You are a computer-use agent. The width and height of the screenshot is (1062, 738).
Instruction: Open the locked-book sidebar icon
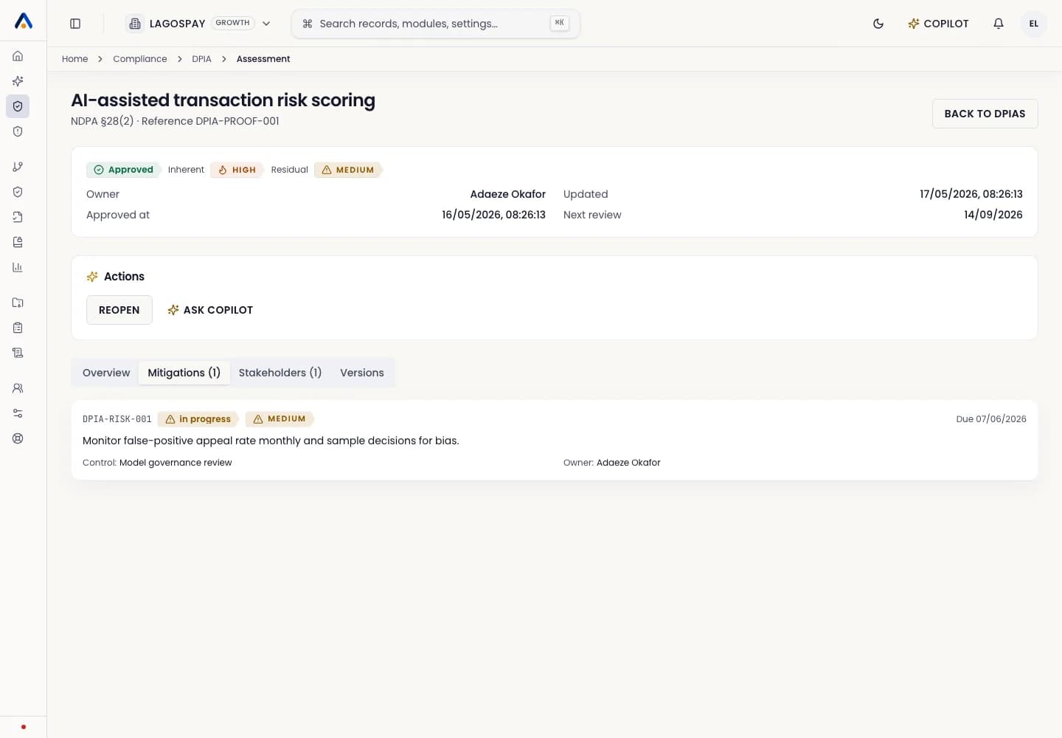(18, 242)
